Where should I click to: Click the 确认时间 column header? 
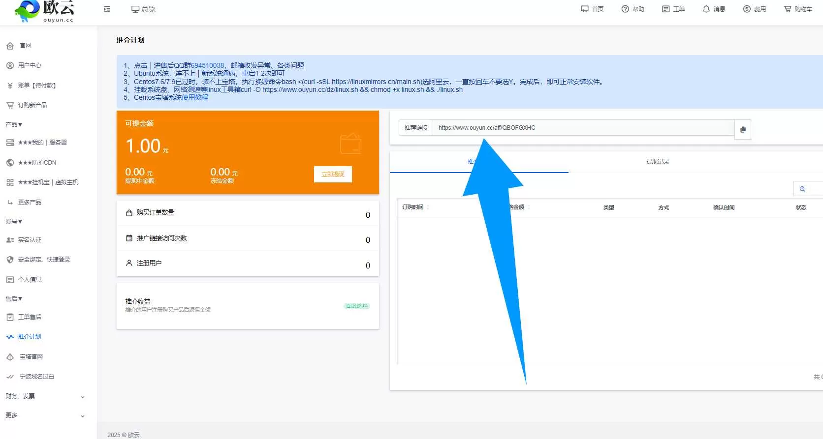724,207
